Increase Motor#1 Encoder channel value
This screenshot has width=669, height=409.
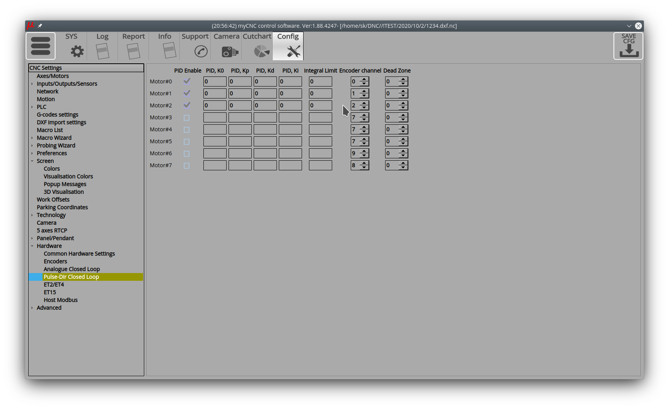364,91
